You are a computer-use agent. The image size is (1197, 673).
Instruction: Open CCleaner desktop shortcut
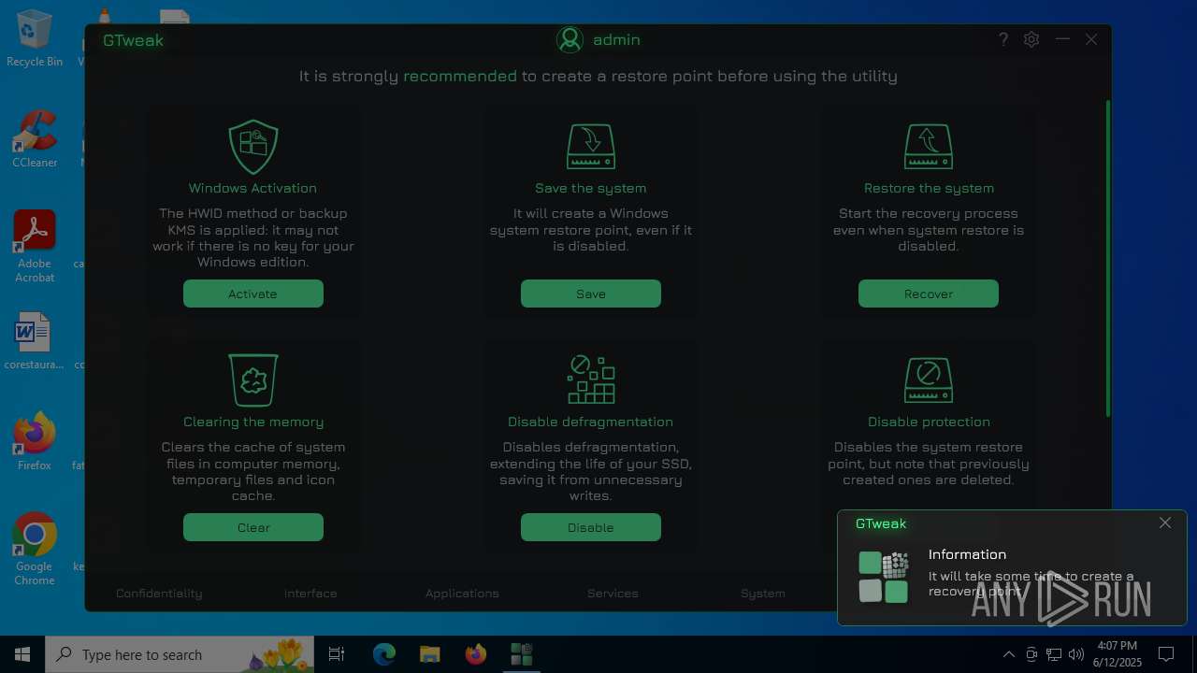point(35,139)
